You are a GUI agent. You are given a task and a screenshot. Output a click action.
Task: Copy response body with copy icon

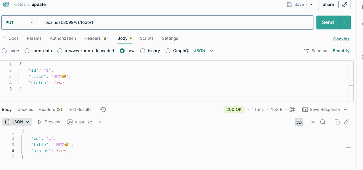[x=337, y=122]
